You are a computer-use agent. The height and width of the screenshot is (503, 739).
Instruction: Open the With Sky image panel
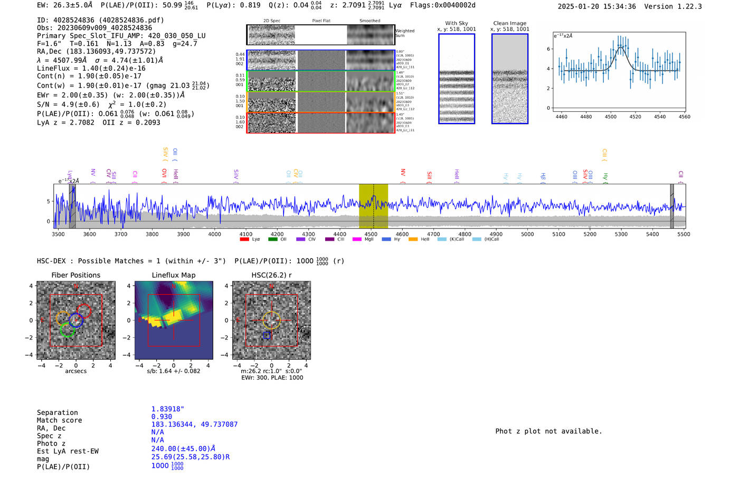point(457,79)
